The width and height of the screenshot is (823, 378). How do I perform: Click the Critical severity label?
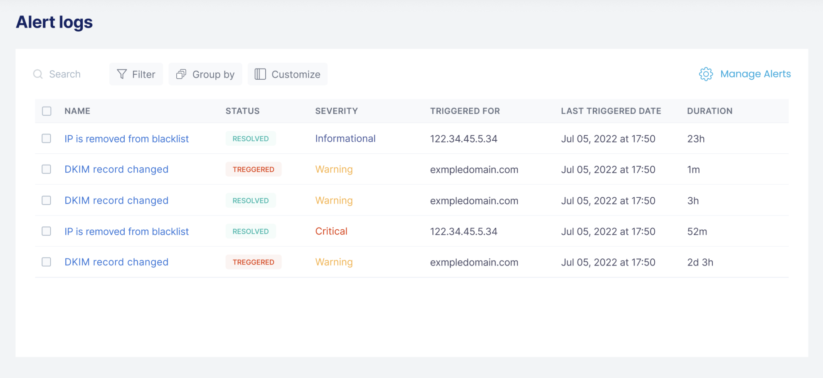tap(331, 231)
